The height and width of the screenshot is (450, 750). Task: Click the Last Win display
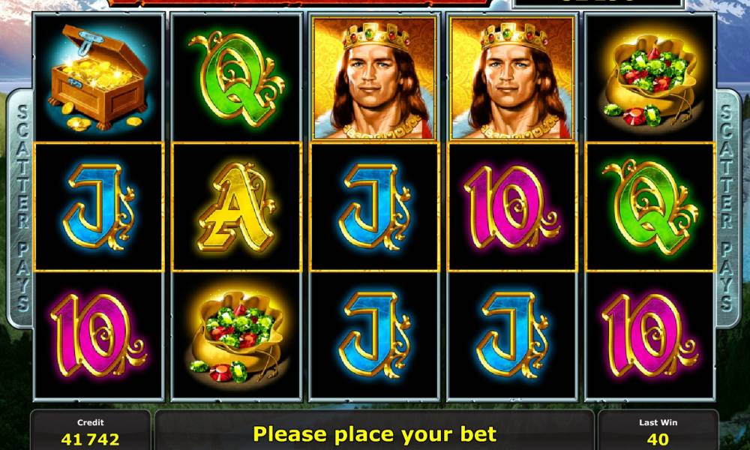click(658, 432)
